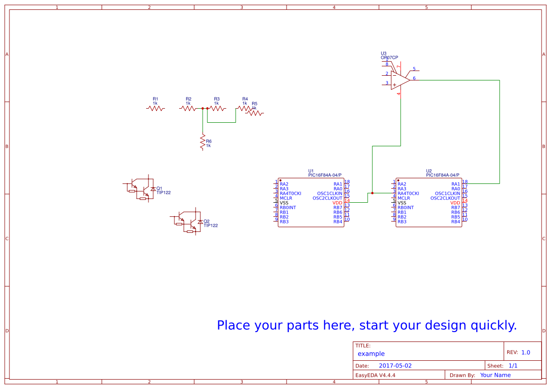Click the 'Your Name' drawn by field
Image resolution: width=551 pixels, height=389 pixels.
click(495, 375)
